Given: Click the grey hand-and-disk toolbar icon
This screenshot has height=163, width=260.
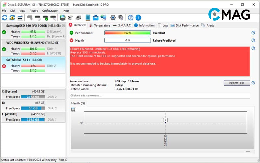Looking at the screenshot, I should pyautogui.click(x=30, y=18).
